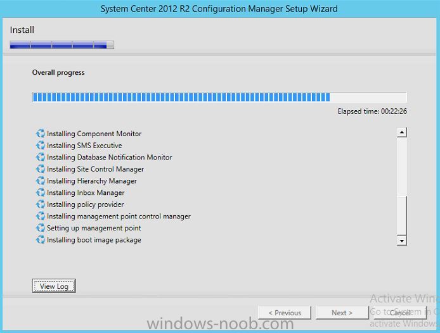Click the scroll down arrow of the task list

(x=402, y=241)
